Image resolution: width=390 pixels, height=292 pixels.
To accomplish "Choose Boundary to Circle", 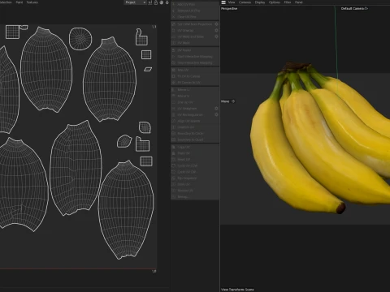I will (195, 133).
